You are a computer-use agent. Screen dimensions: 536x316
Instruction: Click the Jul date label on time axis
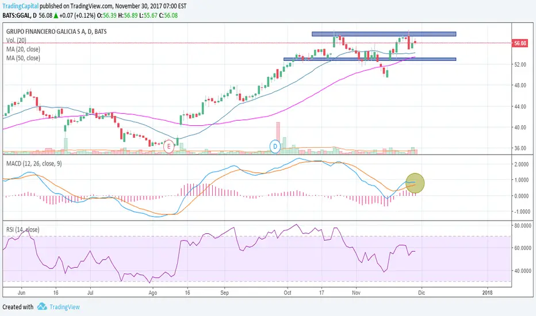coord(91,293)
